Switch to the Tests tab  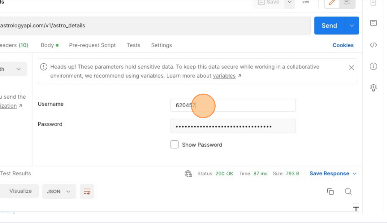[x=133, y=45]
